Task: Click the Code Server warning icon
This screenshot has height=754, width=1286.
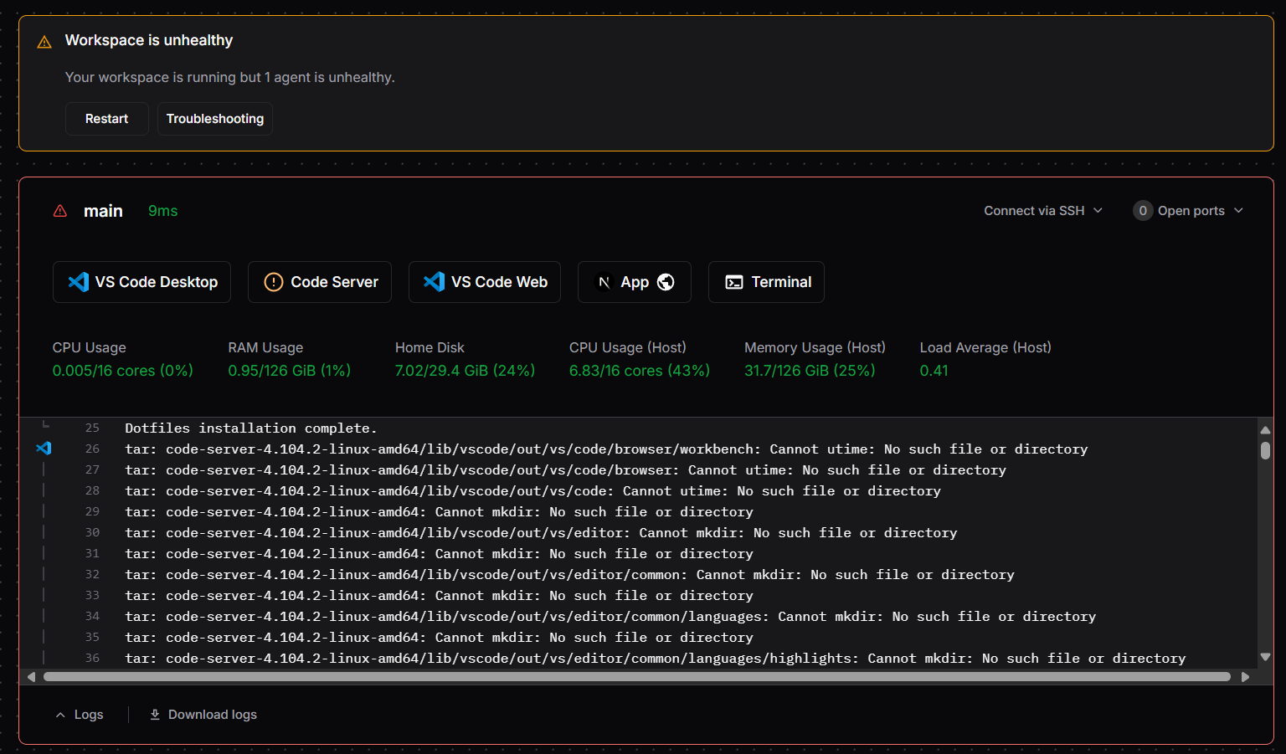Action: (x=274, y=282)
